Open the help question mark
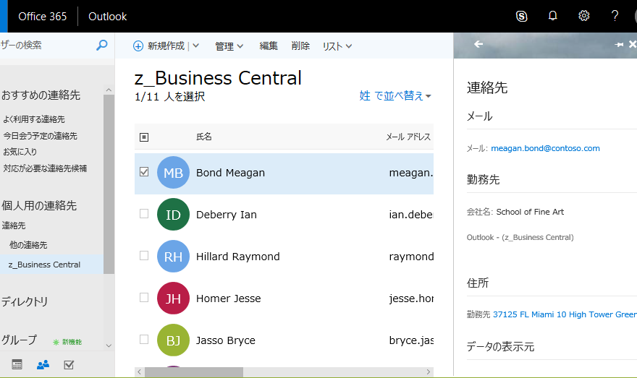The height and width of the screenshot is (378, 637). coord(615,16)
